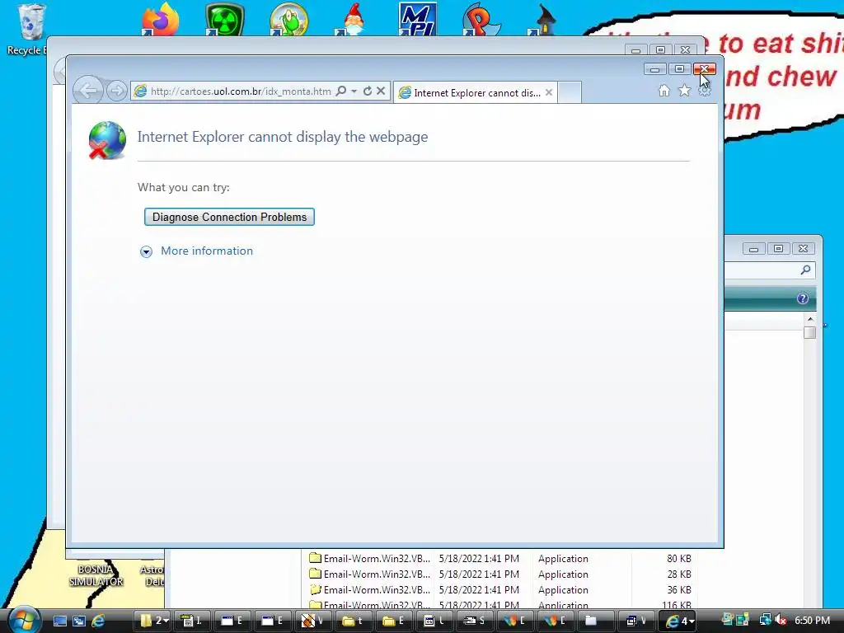The height and width of the screenshot is (633, 844).
Task: Click the Stop loading X in address bar
Action: [381, 91]
